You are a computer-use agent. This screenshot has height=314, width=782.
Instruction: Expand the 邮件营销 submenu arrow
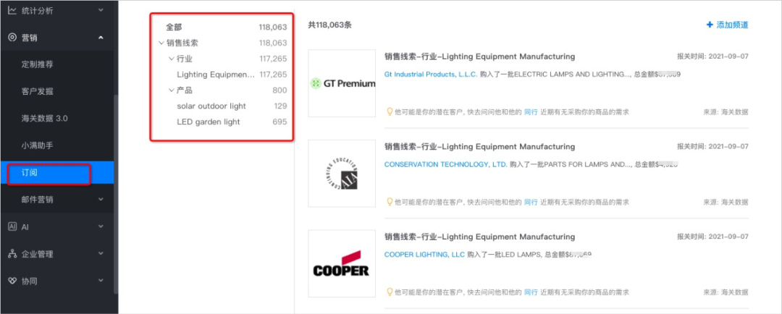click(101, 200)
